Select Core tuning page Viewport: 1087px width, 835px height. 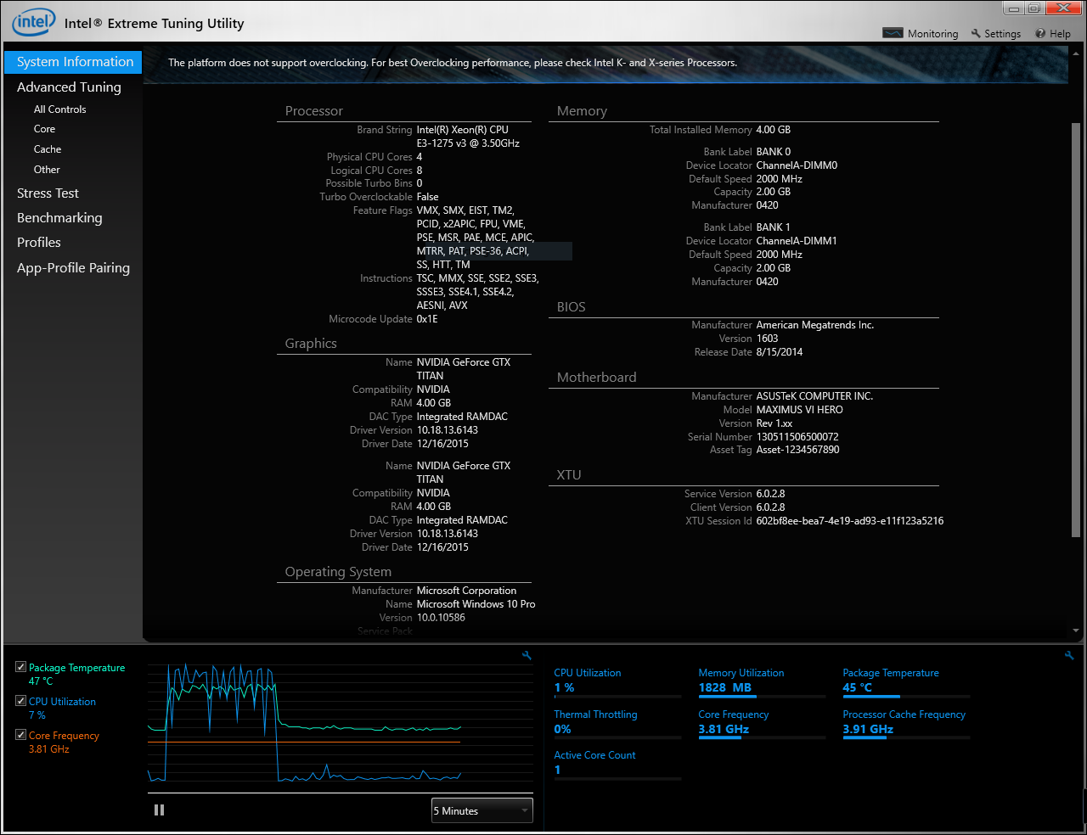point(45,129)
